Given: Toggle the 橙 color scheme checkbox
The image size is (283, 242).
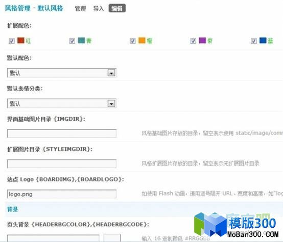Looking at the screenshot, I should click(x=133, y=41).
